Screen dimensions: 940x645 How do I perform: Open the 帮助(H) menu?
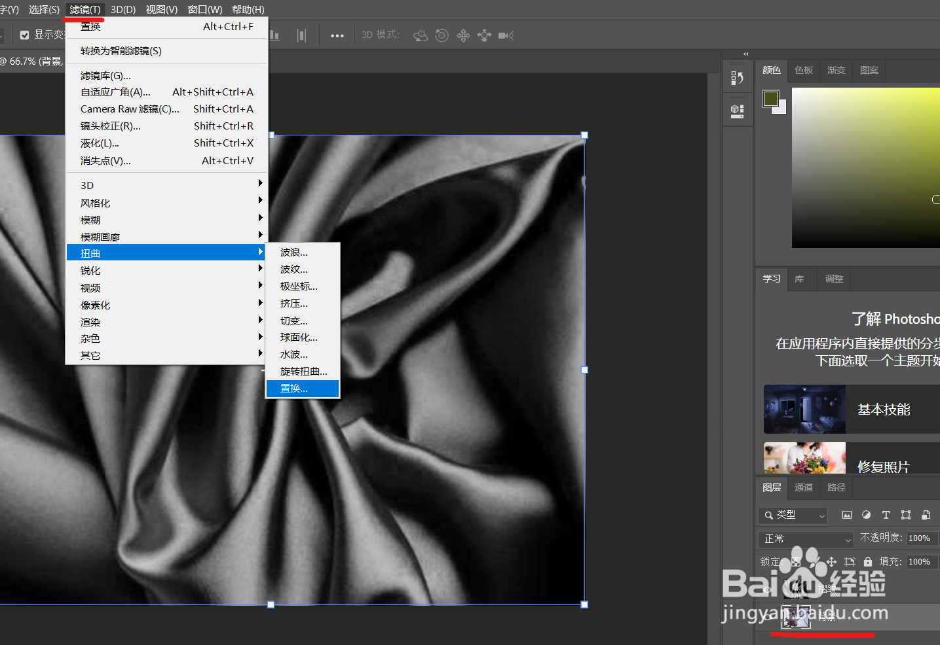click(x=248, y=10)
